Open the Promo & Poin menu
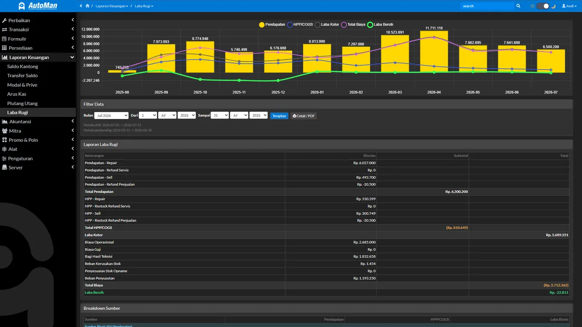Screen dimensions: 582x327 pos(38,140)
